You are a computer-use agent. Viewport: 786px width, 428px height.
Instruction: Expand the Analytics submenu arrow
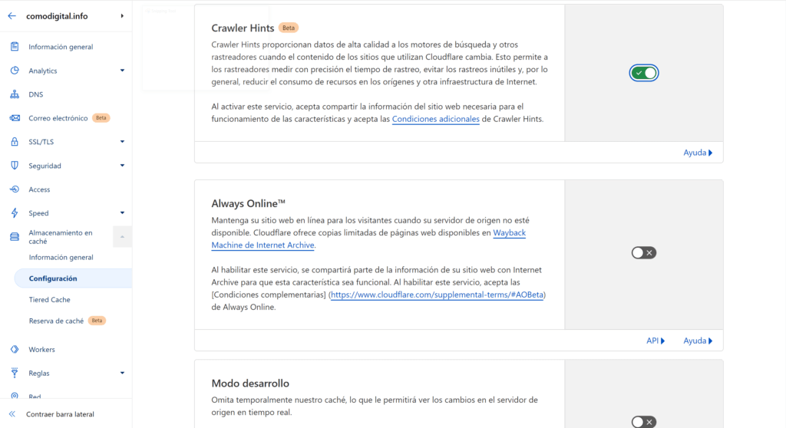(122, 71)
